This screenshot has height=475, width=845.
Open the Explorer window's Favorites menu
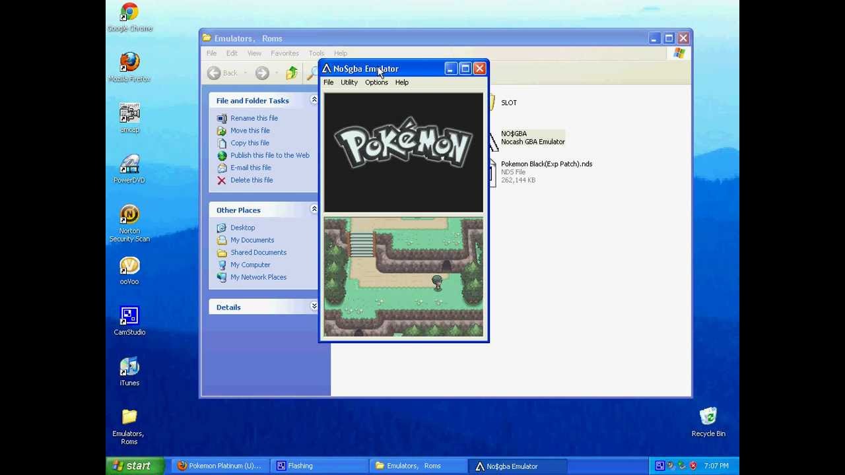[x=285, y=53]
